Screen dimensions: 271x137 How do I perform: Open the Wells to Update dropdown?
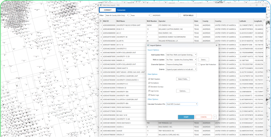181,59
